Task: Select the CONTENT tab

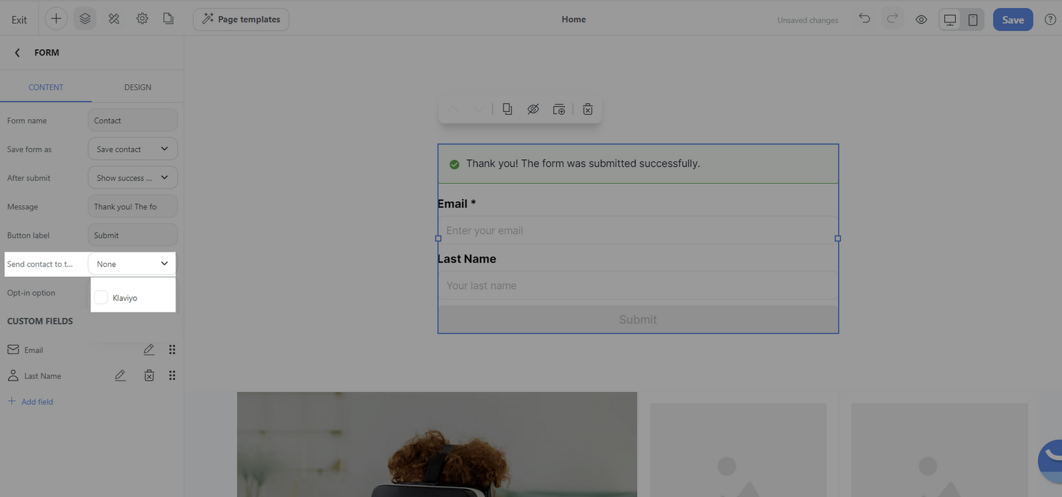Action: (46, 88)
